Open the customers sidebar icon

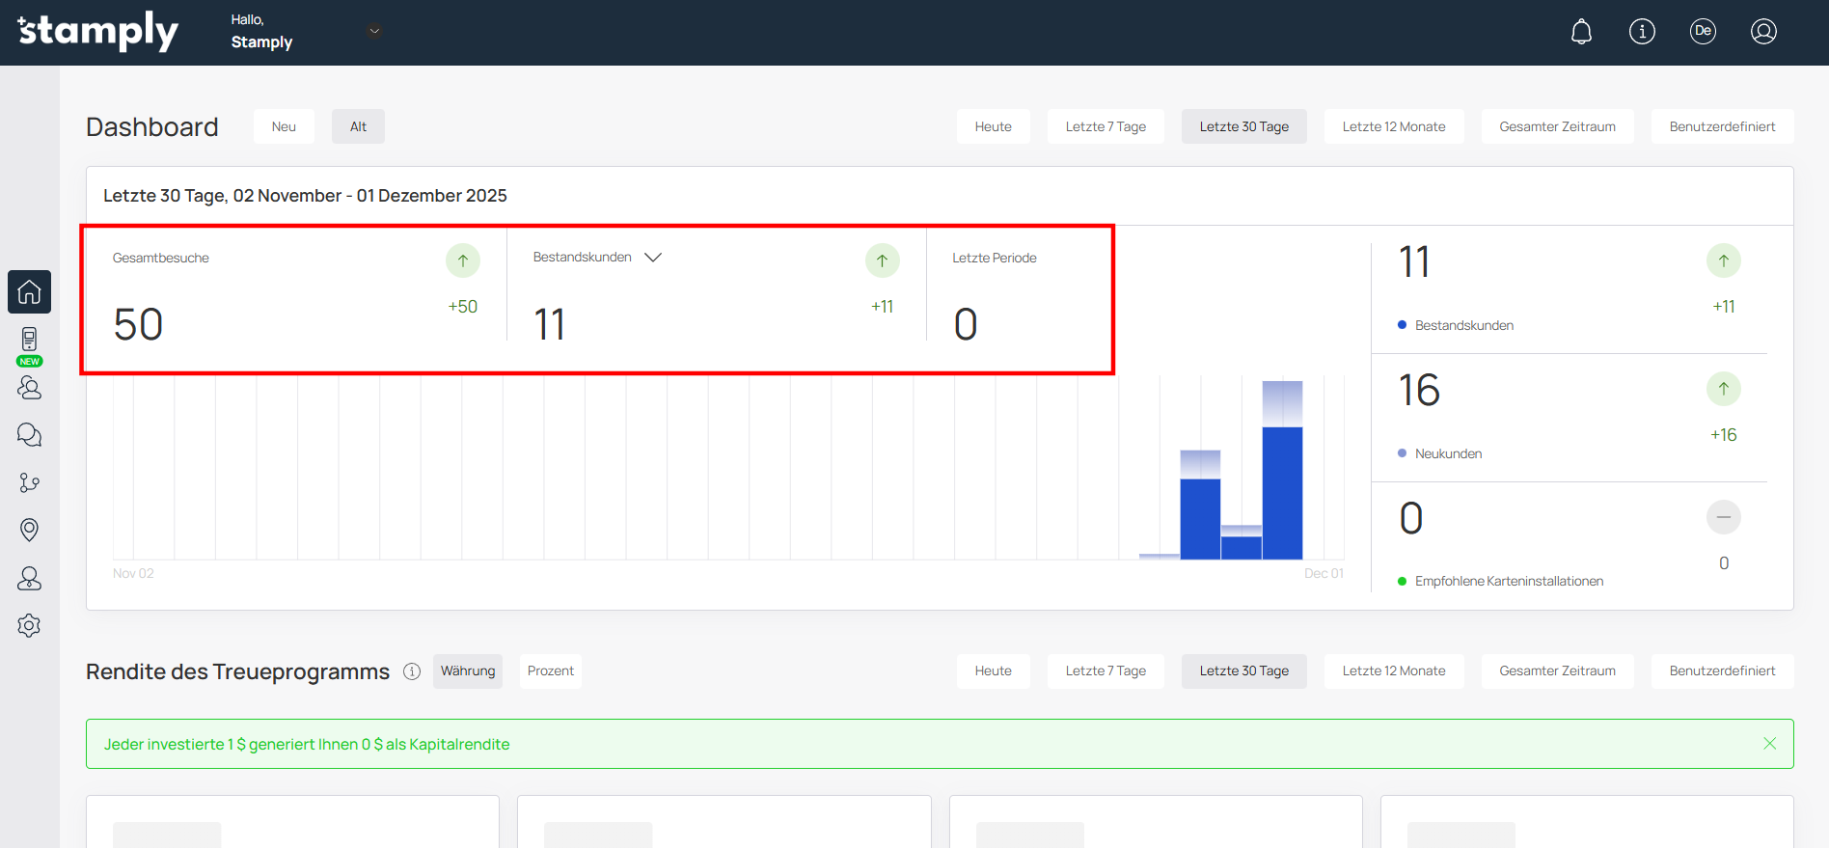(29, 388)
